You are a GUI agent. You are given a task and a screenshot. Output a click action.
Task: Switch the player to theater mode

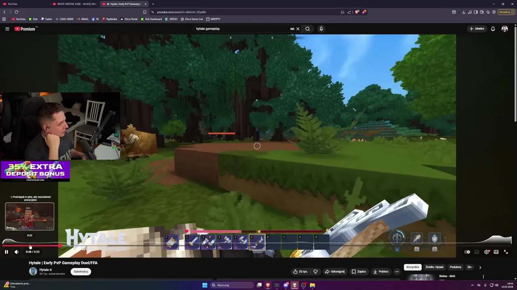pos(496,252)
